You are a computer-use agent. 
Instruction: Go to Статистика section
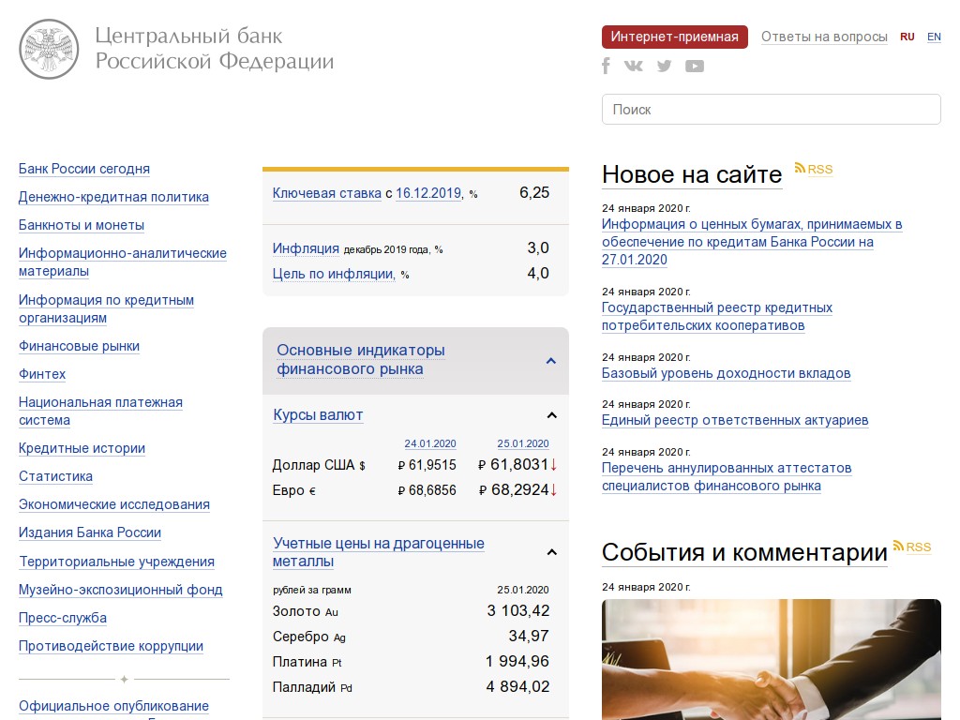point(55,476)
